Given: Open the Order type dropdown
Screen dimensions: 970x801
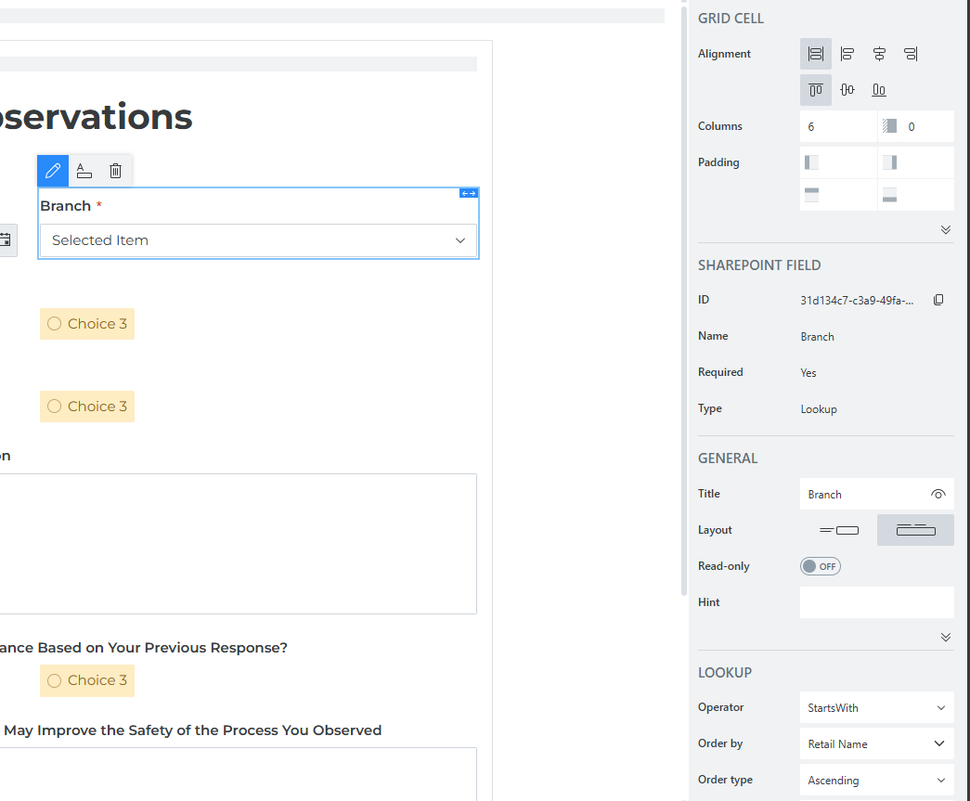Looking at the screenshot, I should tap(876, 780).
